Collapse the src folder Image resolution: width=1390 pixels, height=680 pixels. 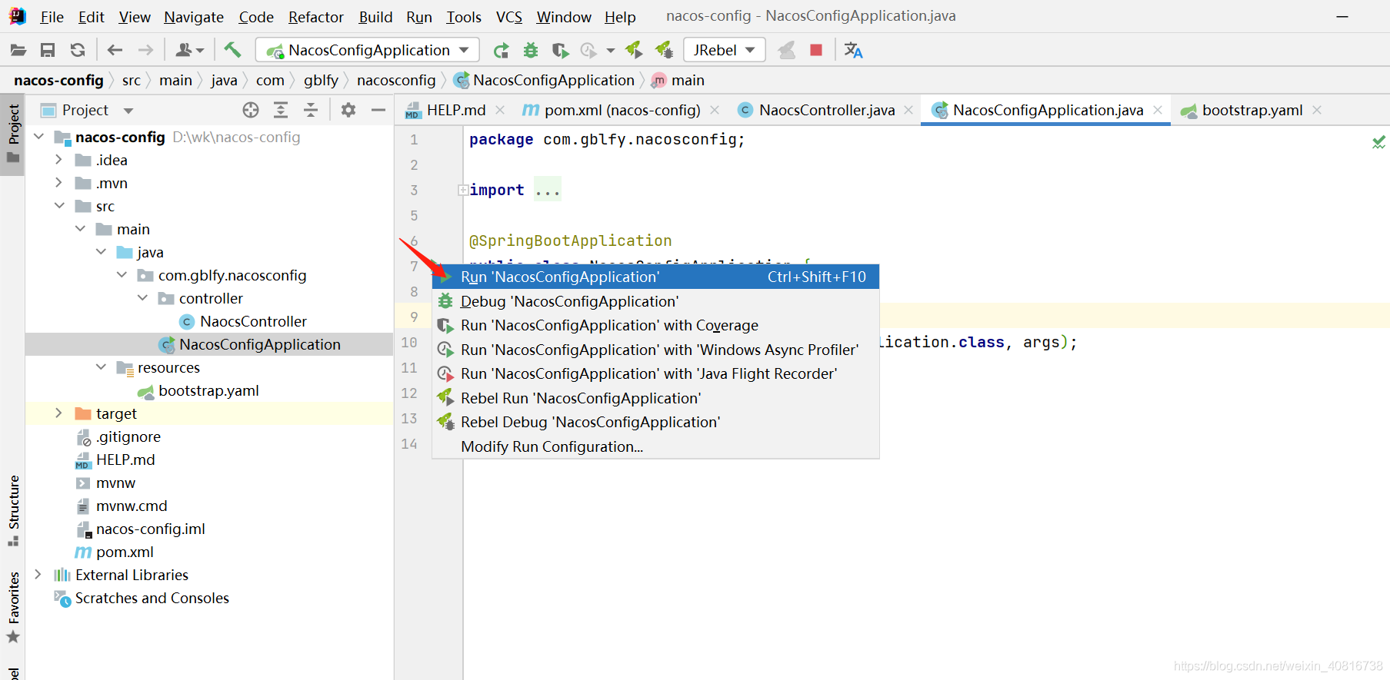(59, 206)
